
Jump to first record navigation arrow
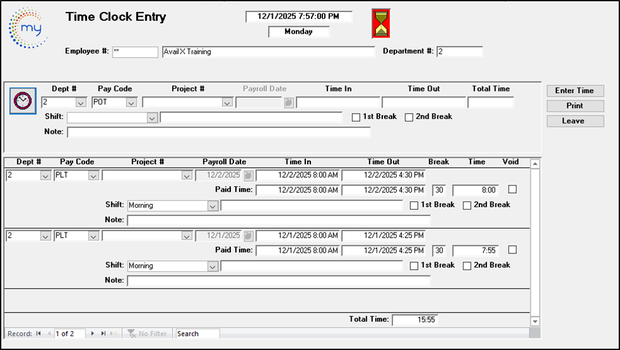click(x=39, y=333)
